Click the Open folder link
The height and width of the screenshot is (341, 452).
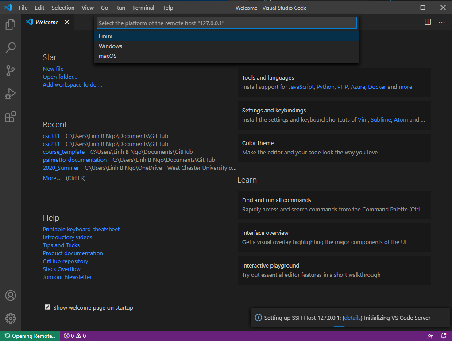(60, 77)
